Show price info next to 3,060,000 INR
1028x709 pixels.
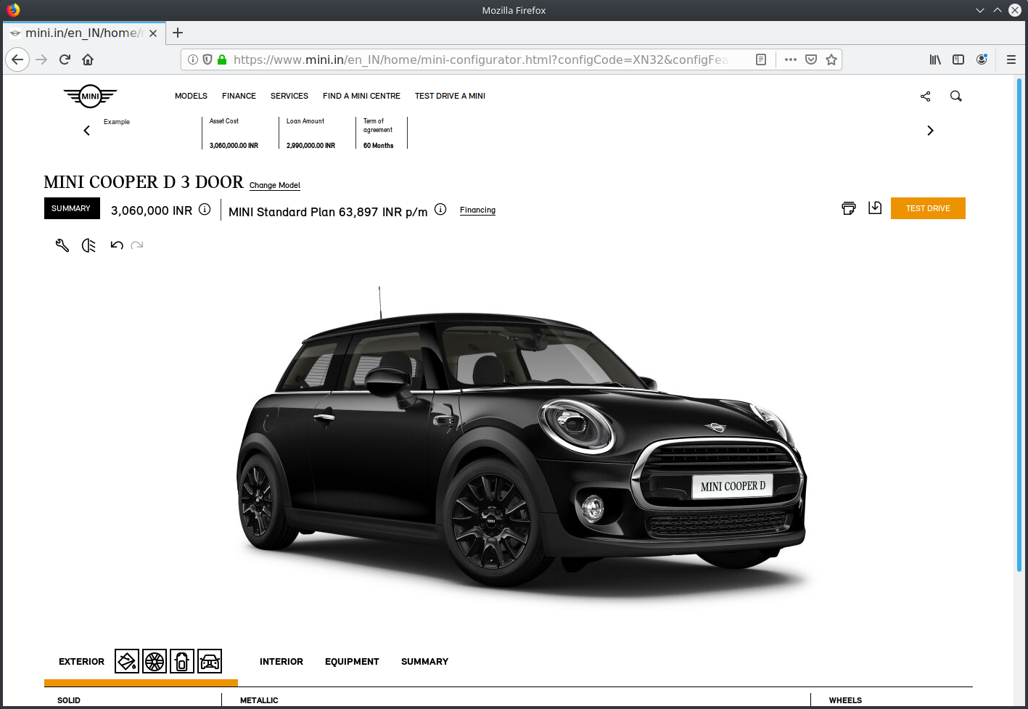[205, 209]
